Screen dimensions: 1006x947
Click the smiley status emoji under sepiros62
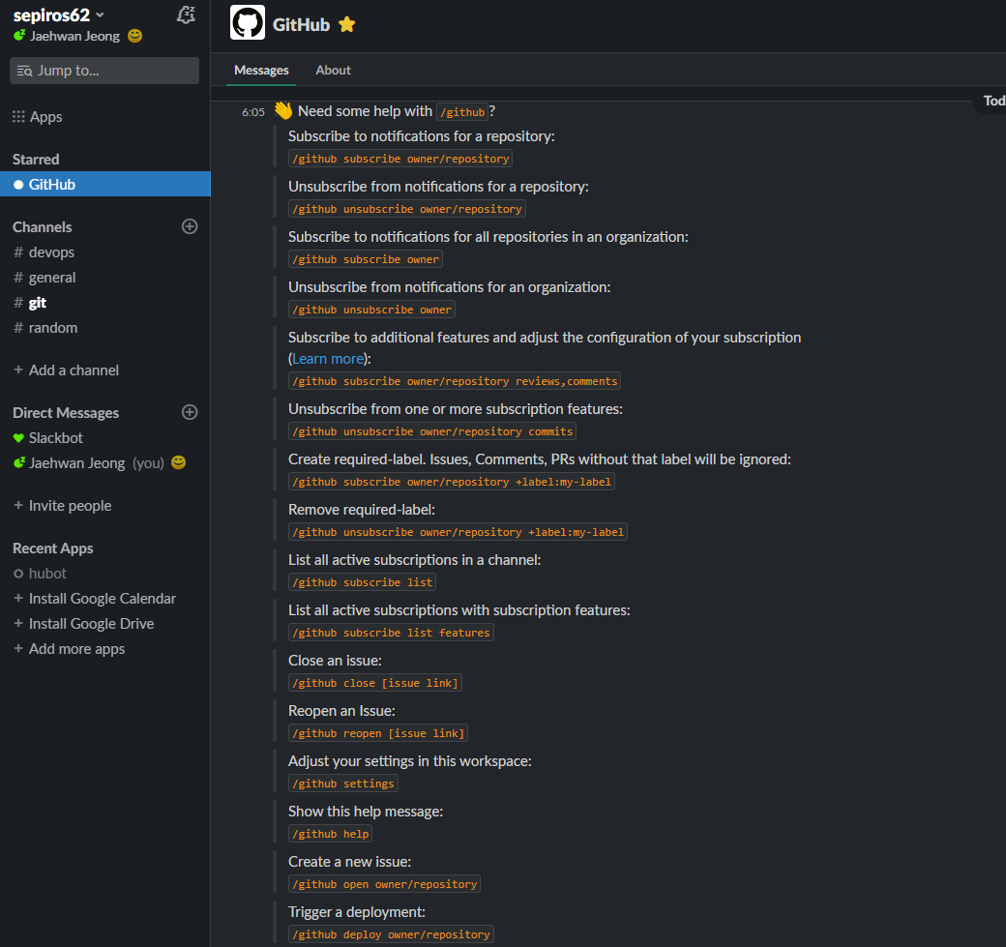coord(134,36)
